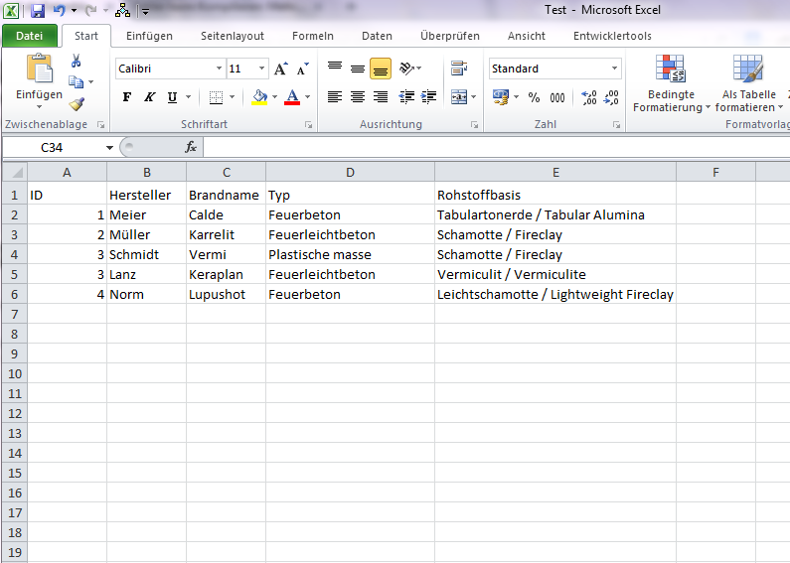Align cell text right
The width and height of the screenshot is (790, 563).
coord(381,96)
